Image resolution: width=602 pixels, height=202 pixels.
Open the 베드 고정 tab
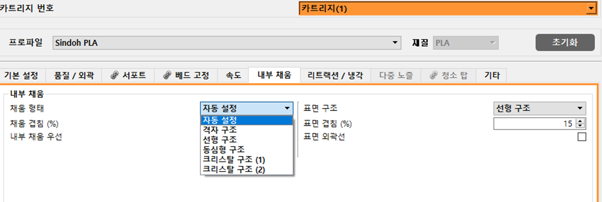186,75
